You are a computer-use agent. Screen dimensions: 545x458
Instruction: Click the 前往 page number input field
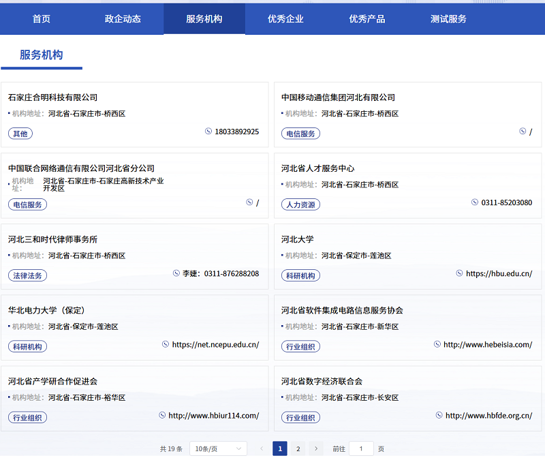[x=361, y=448]
